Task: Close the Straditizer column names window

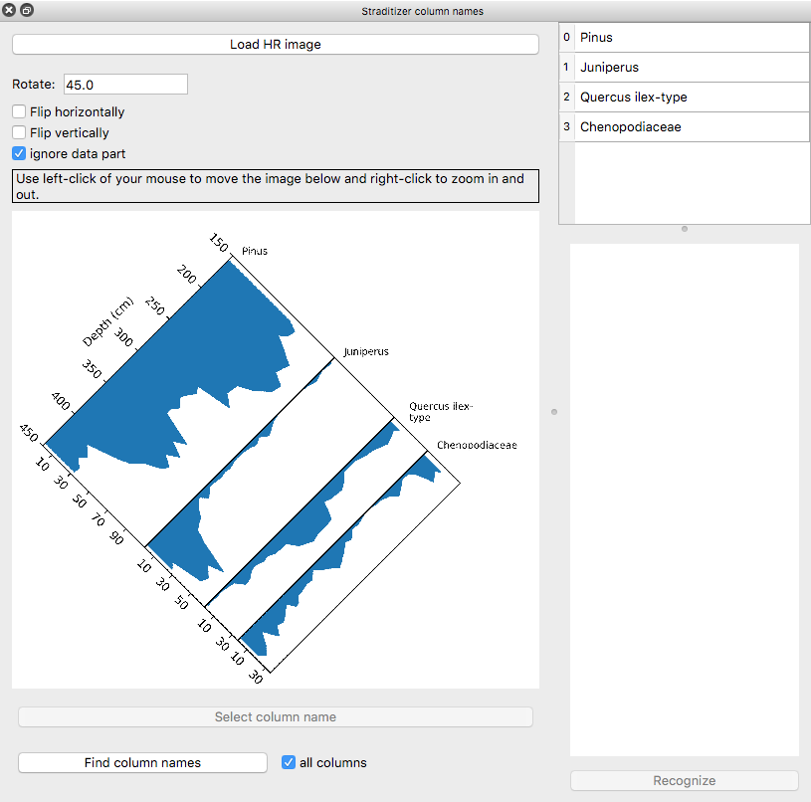Action: [x=9, y=10]
